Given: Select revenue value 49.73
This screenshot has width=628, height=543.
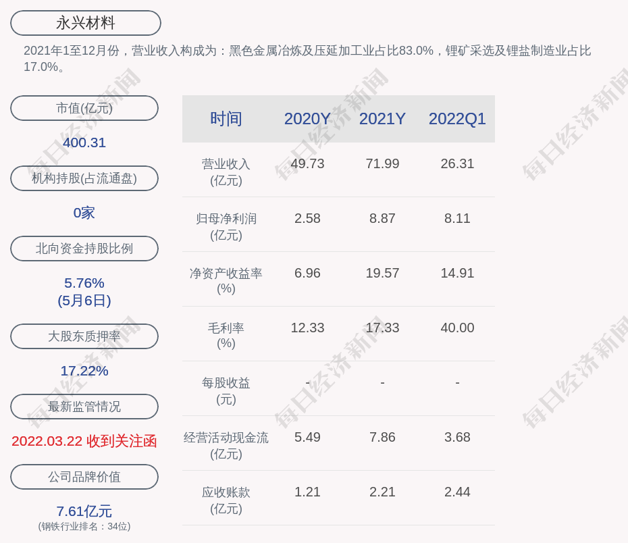Looking at the screenshot, I should [307, 164].
